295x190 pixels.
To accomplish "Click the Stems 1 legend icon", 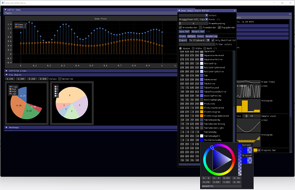I will click(x=16, y=25).
